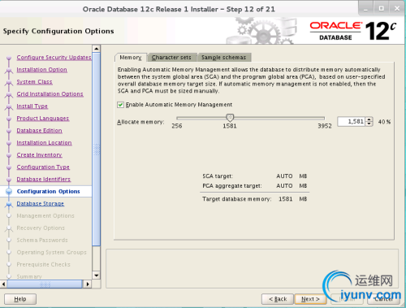Click the horizontal scrollbar right arrow
Viewport: 406px width, 308px height.
[x=87, y=284]
